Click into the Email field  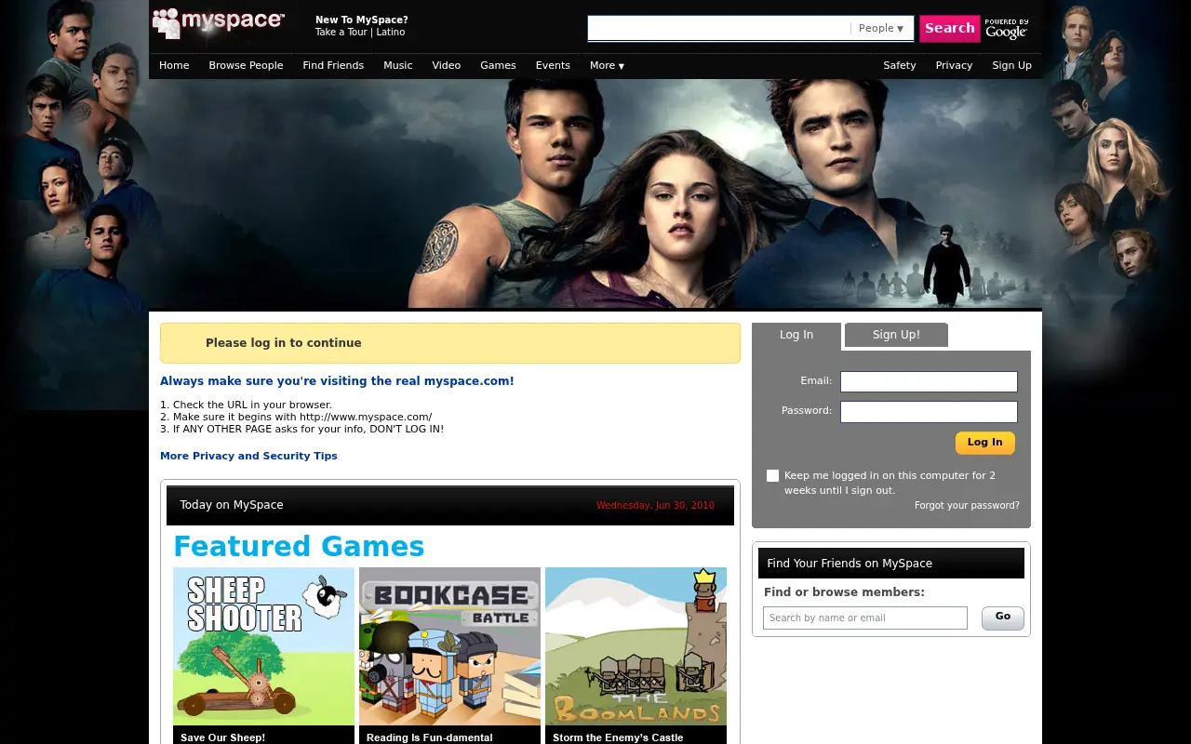pos(929,381)
